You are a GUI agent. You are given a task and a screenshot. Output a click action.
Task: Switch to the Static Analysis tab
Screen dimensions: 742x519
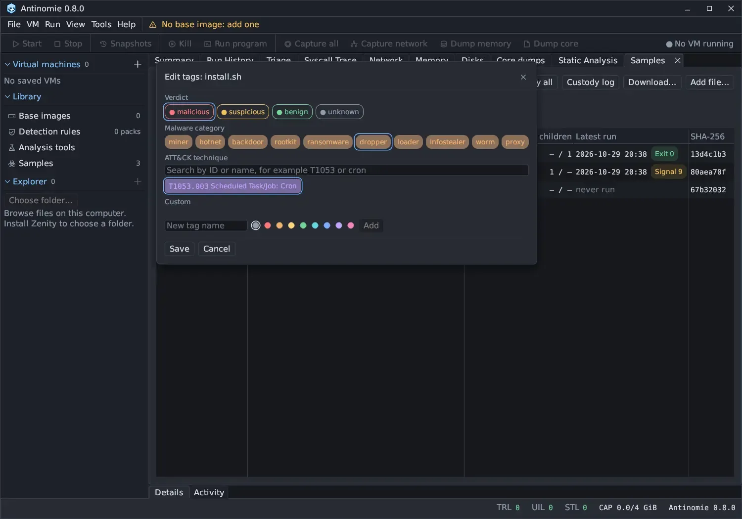tap(588, 60)
